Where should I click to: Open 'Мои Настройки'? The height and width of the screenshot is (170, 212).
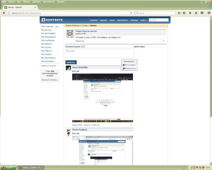tap(48, 61)
